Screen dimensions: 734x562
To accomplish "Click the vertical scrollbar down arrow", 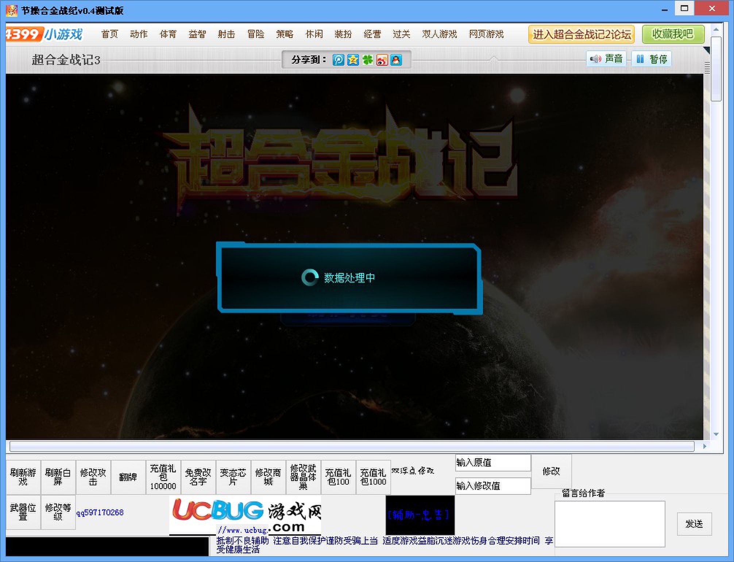I will coord(716,434).
